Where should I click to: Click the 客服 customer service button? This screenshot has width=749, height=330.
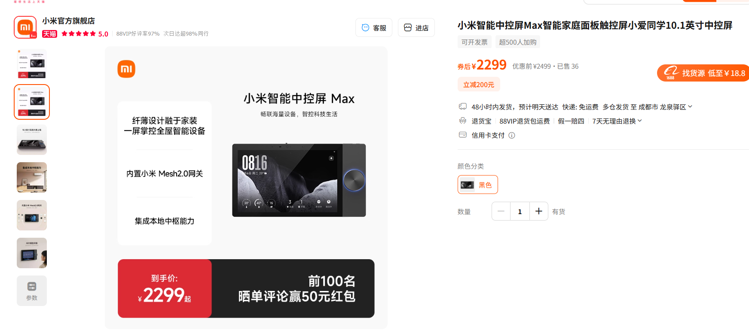click(x=374, y=27)
